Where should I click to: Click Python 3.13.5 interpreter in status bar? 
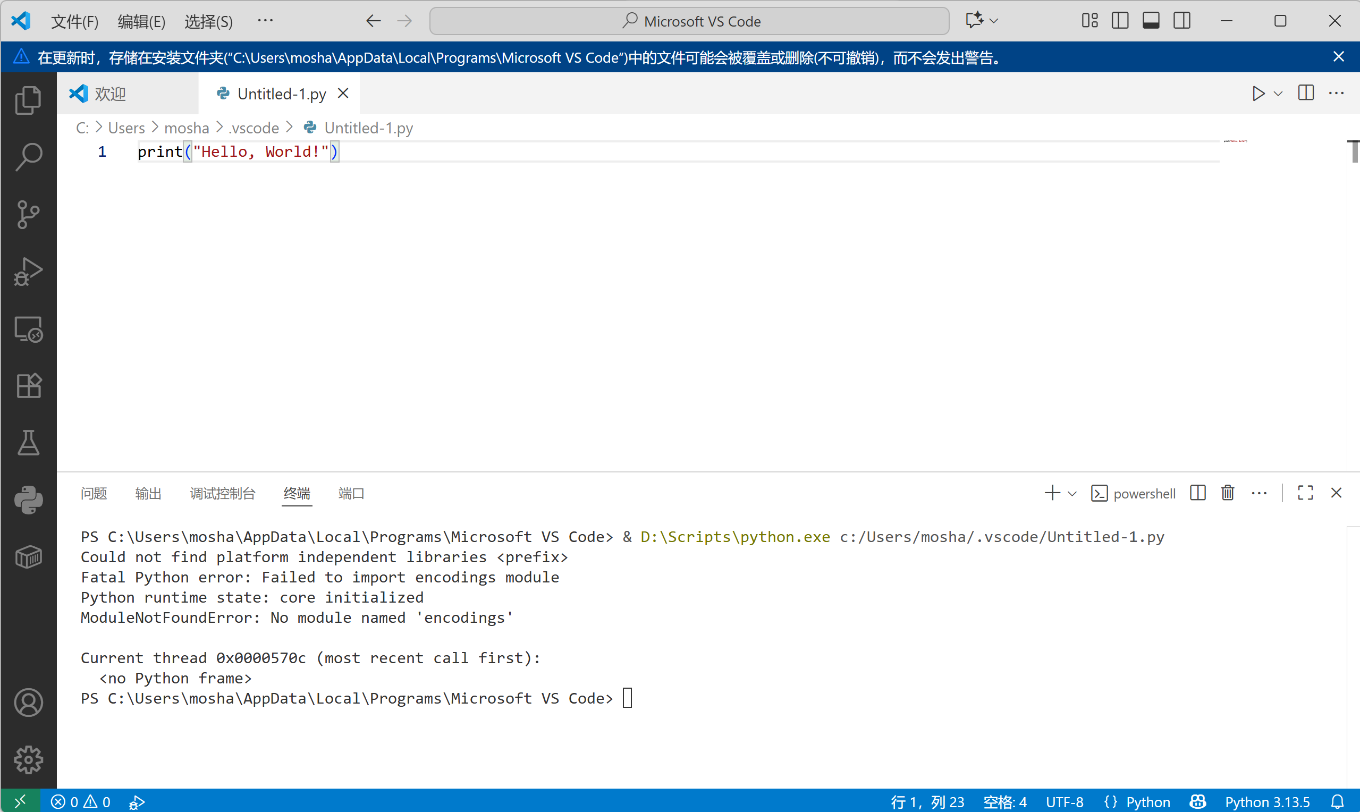[x=1267, y=801]
